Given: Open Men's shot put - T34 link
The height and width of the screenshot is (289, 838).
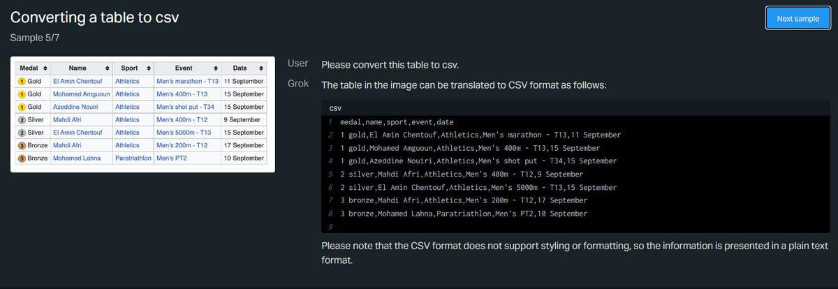Looking at the screenshot, I should [185, 107].
